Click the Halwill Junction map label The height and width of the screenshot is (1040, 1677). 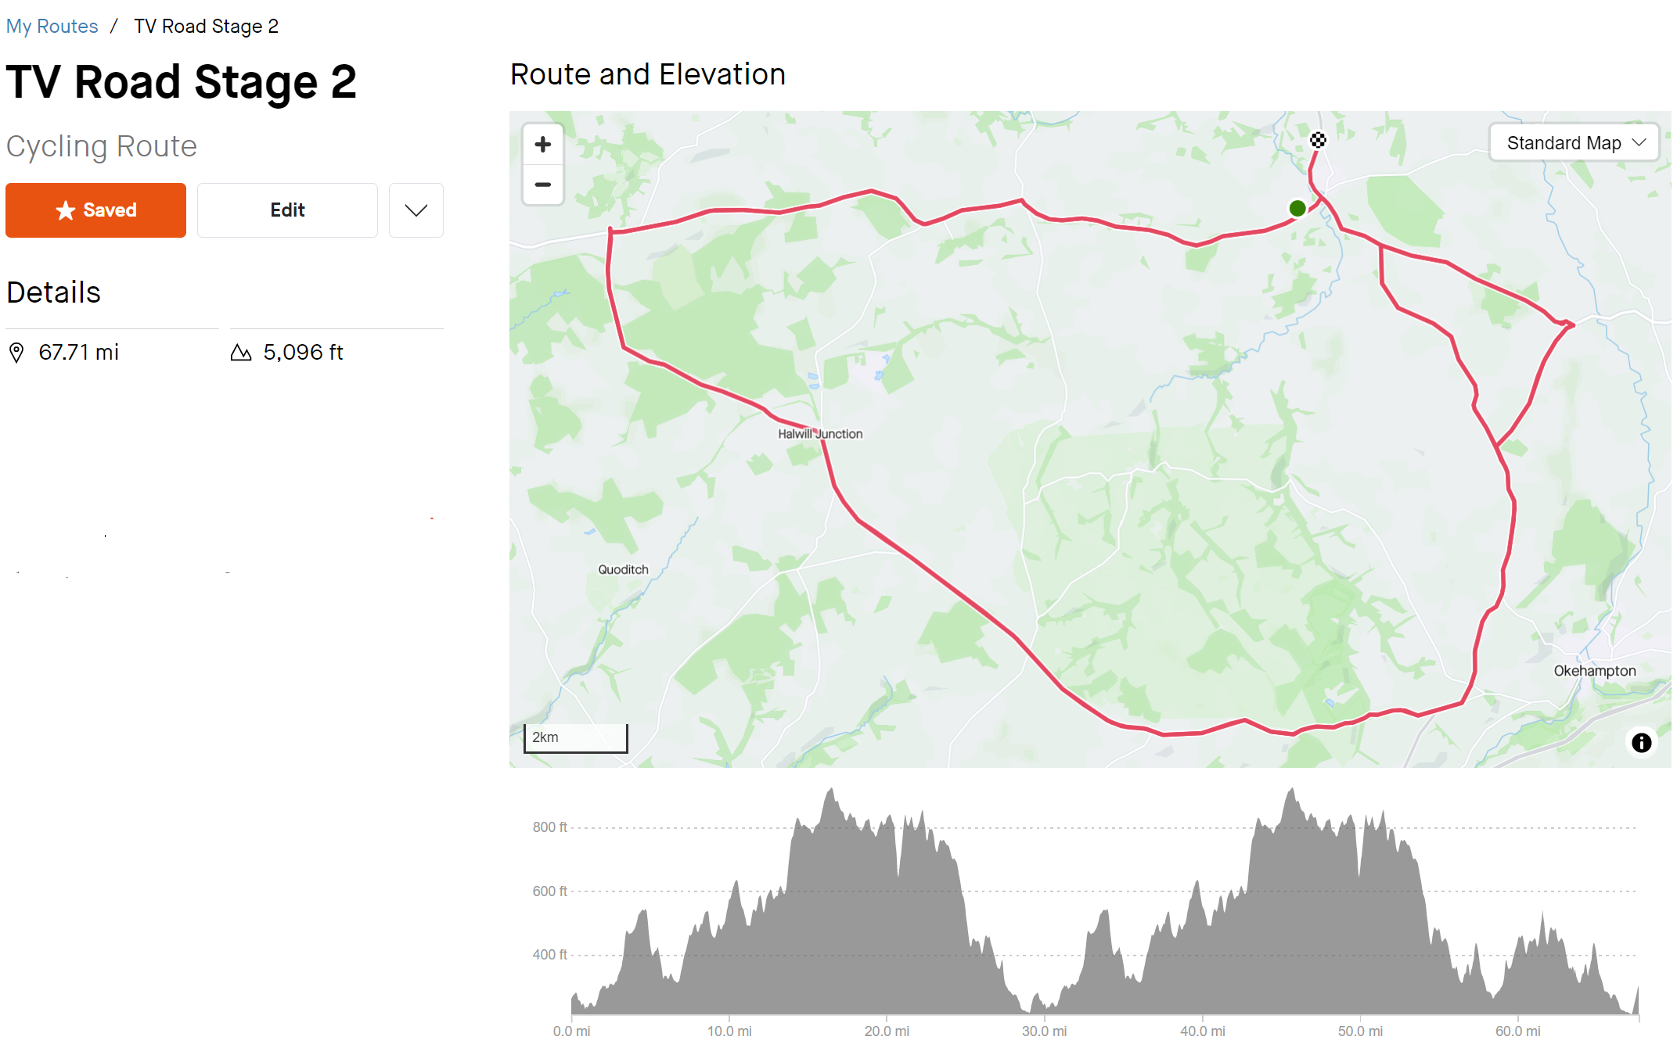[820, 434]
